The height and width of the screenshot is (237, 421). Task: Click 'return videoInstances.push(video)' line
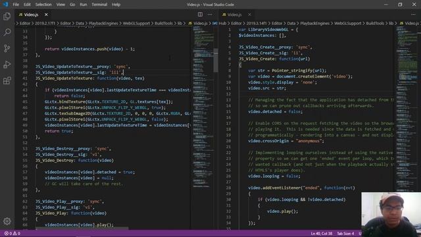point(89,49)
